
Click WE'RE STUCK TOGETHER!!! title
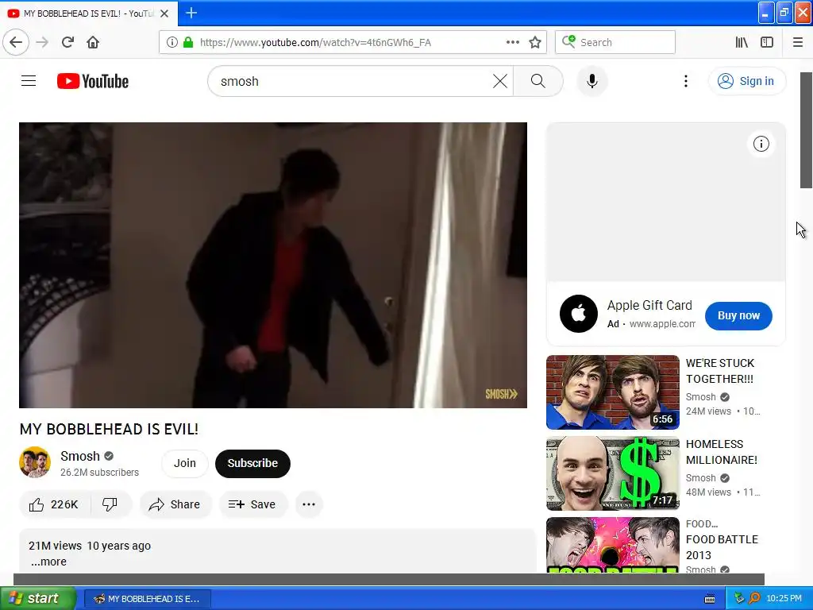[720, 371]
